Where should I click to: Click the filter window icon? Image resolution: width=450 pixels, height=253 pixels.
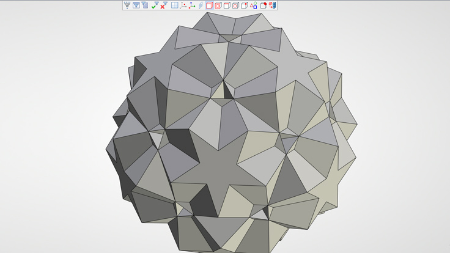coord(136,5)
